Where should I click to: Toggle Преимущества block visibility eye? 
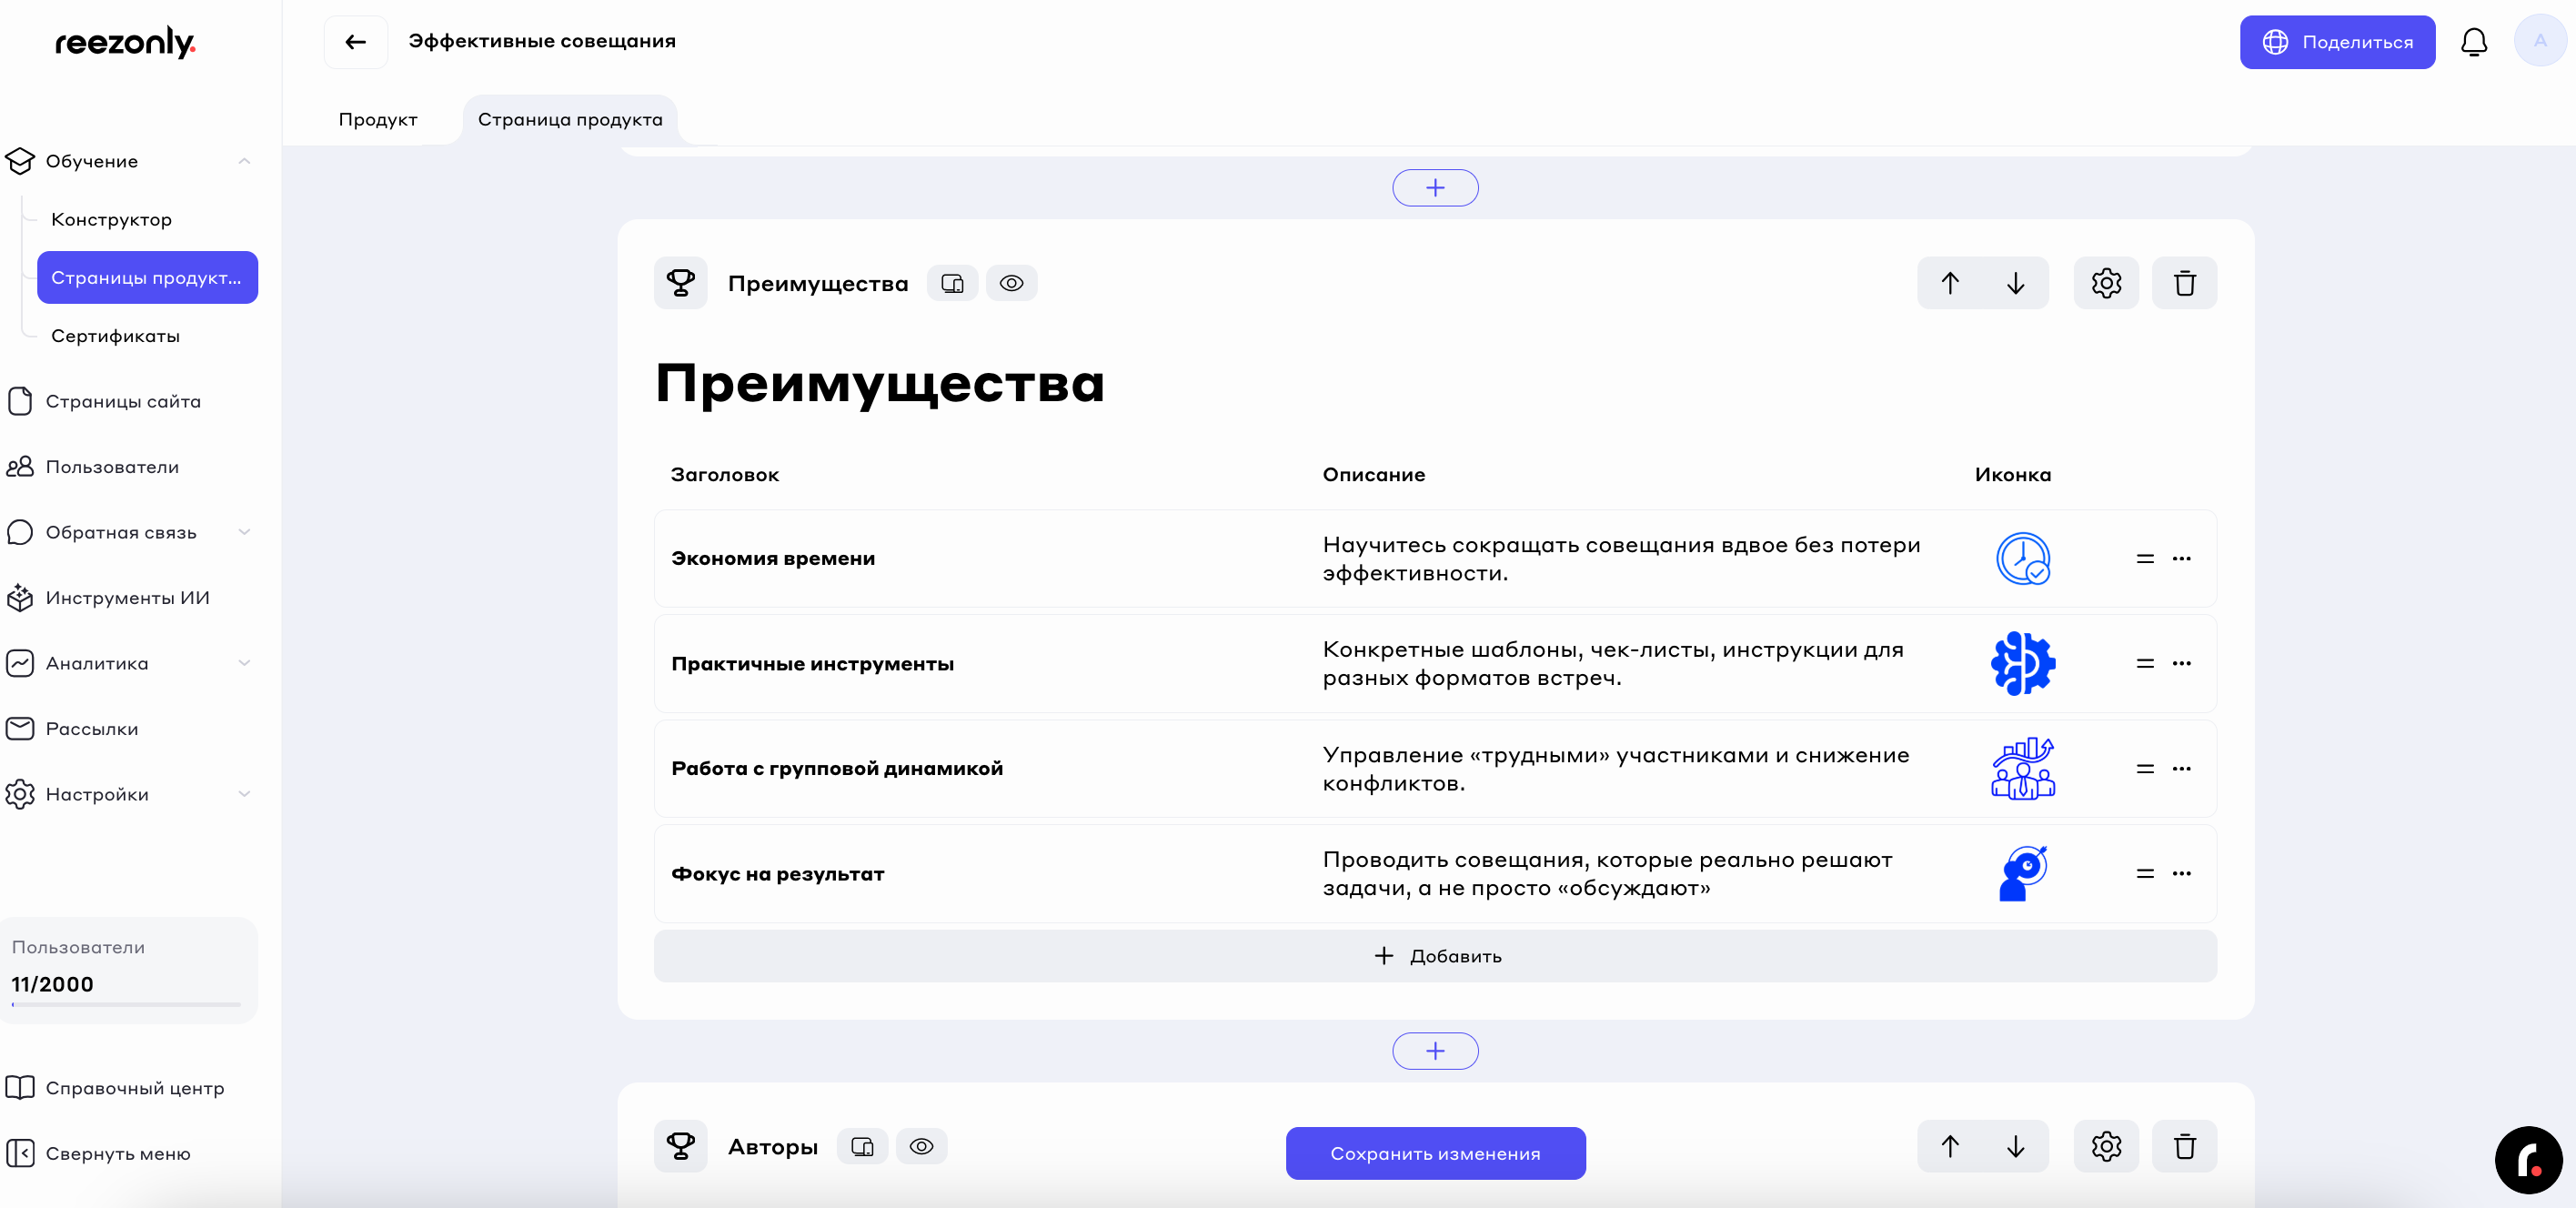coord(1011,283)
